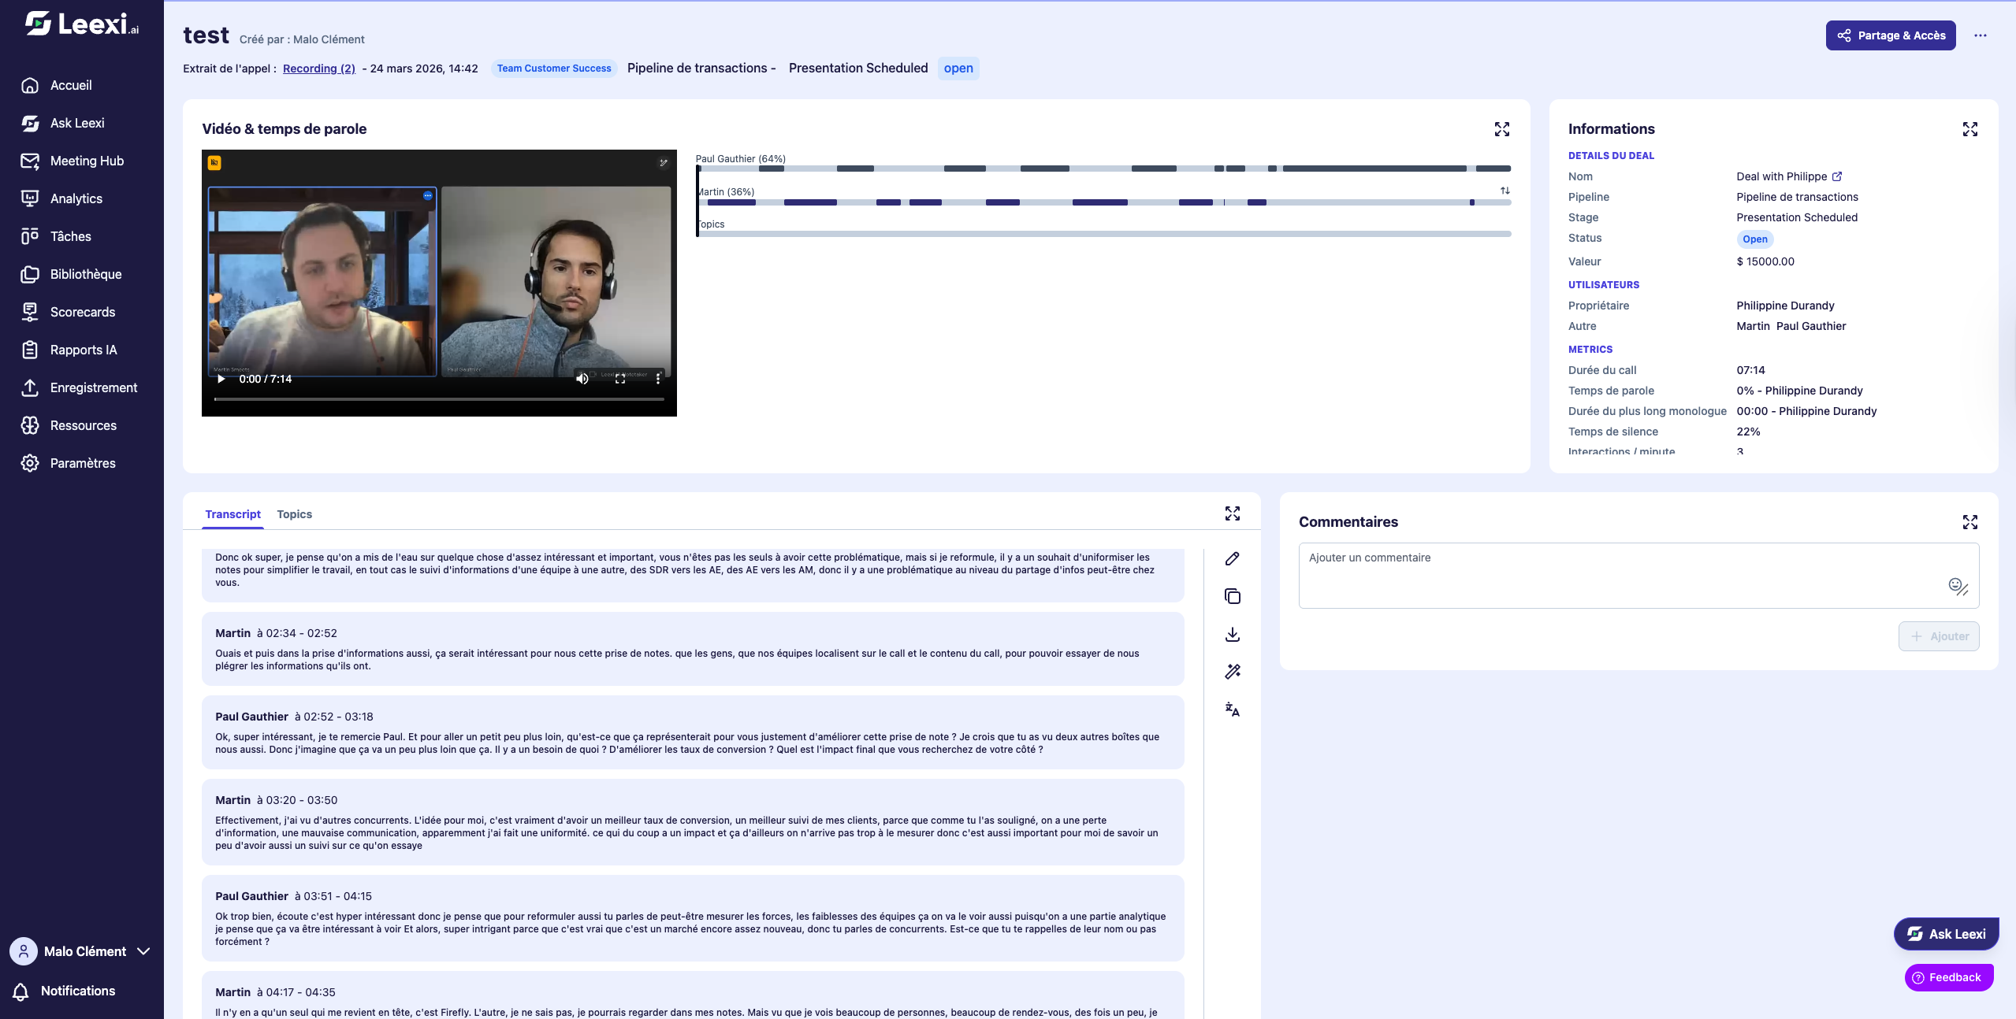Play the call recording video
Viewport: 2016px width, 1019px height.
[x=221, y=379]
